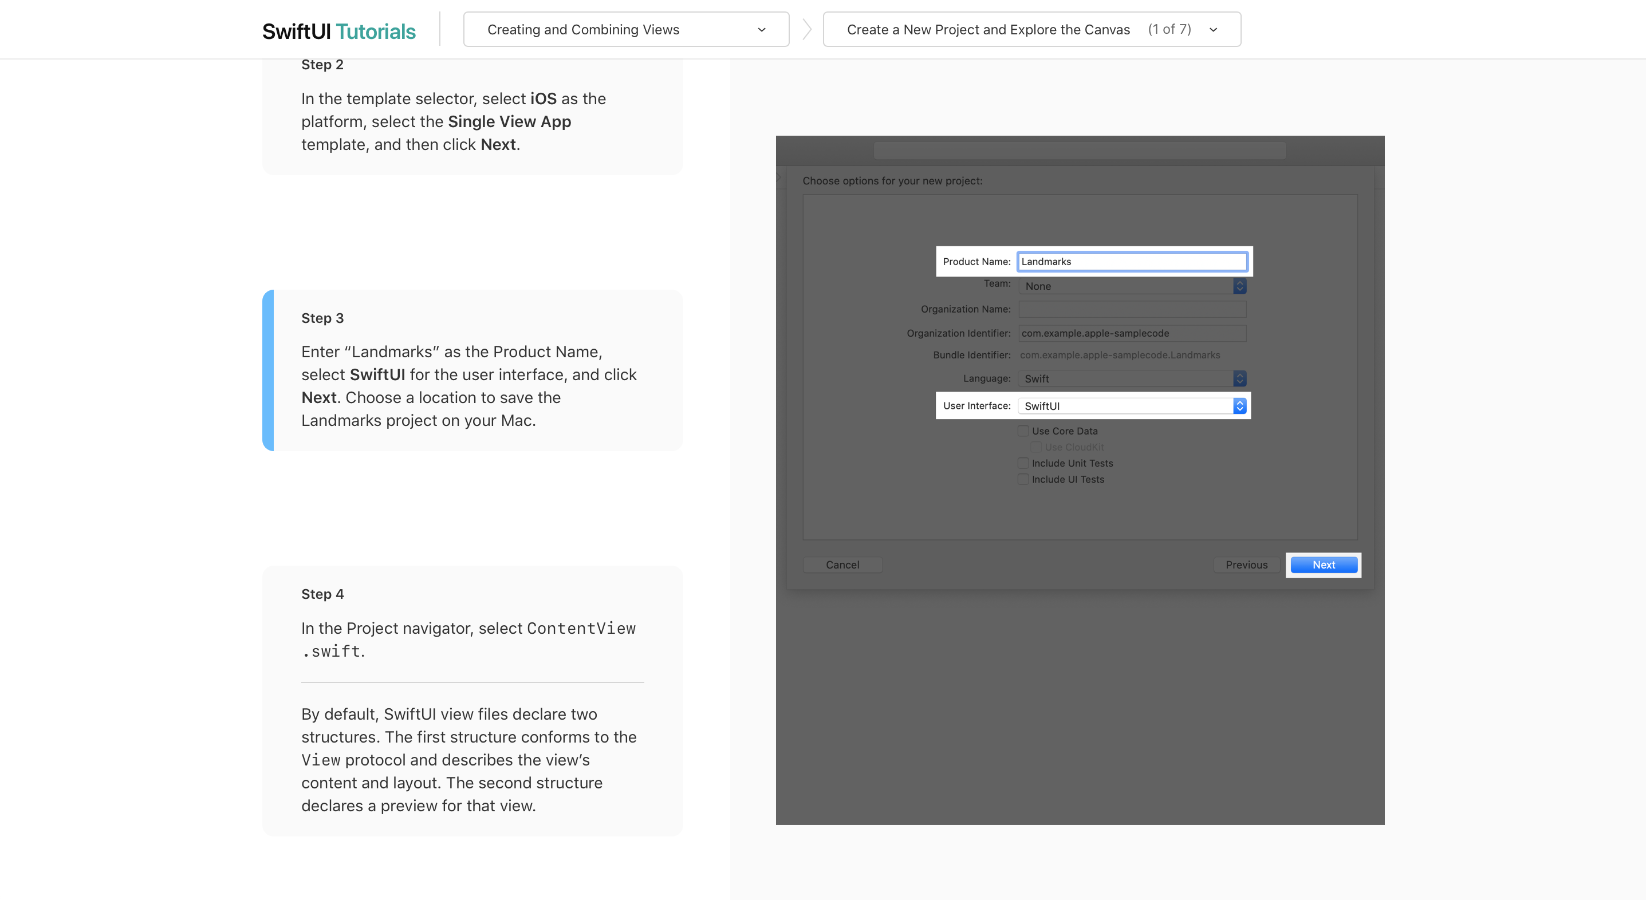This screenshot has height=900, width=1646.
Task: Click the SwiftUI Tutorials logo
Action: [x=338, y=31]
